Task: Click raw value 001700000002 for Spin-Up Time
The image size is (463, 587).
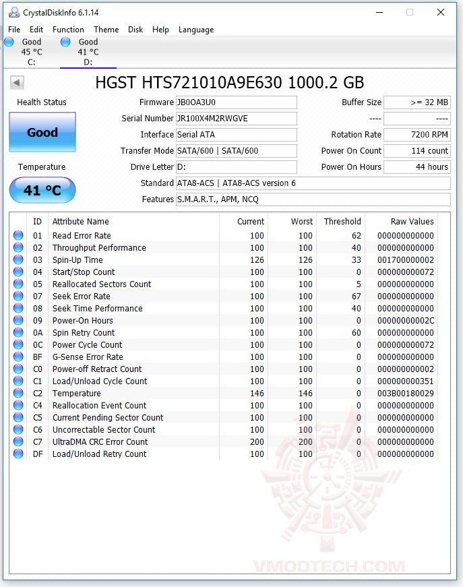Action: (x=405, y=260)
